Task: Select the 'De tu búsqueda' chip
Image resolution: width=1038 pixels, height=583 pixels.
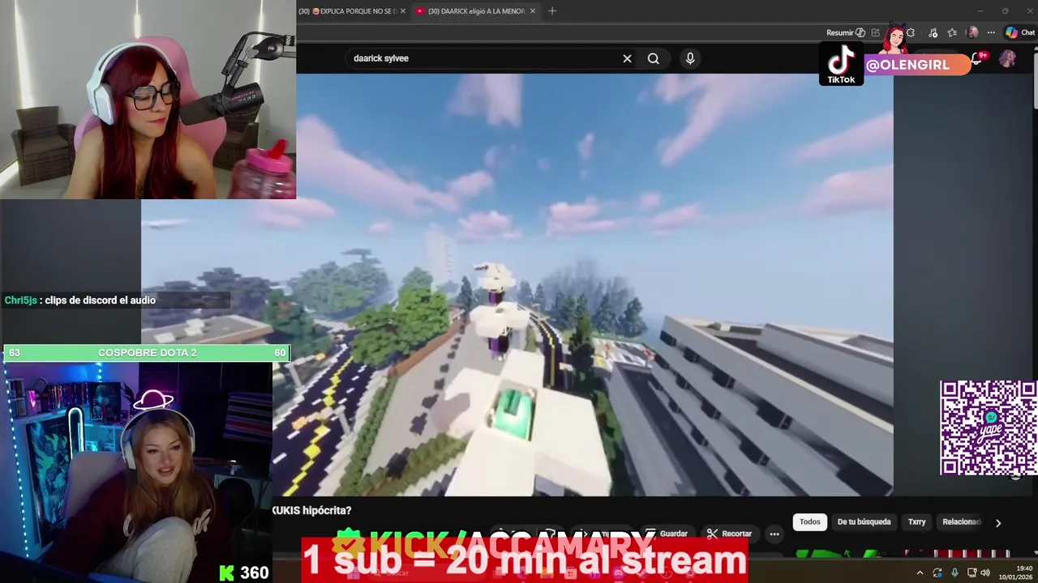Action: pos(864,522)
